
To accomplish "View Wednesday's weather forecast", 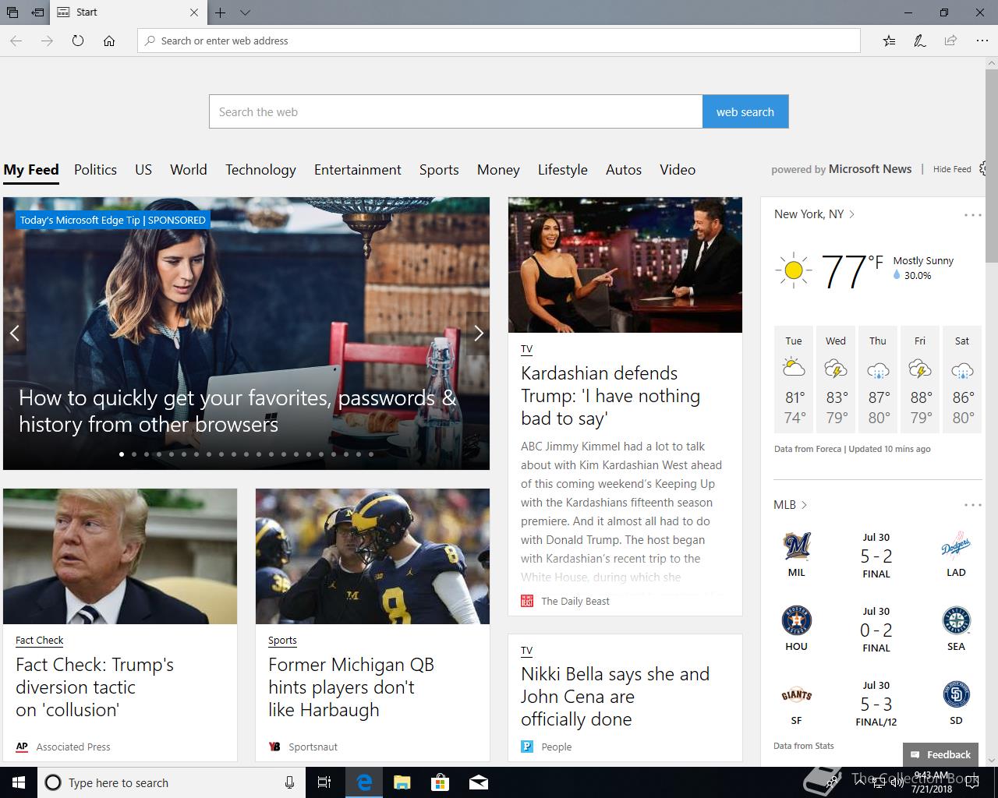I will [x=836, y=380].
